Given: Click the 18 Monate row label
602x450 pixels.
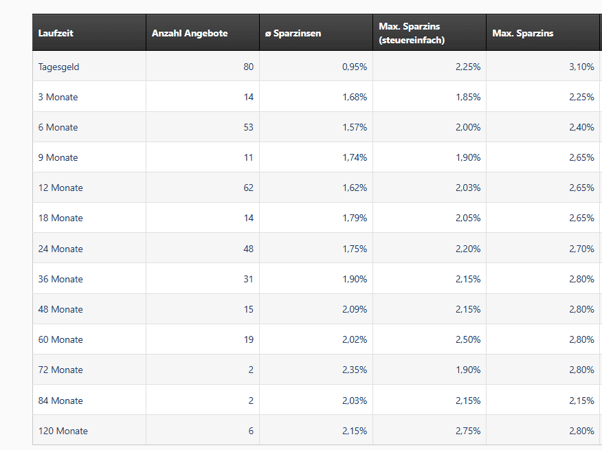Looking at the screenshot, I should click(60, 218).
